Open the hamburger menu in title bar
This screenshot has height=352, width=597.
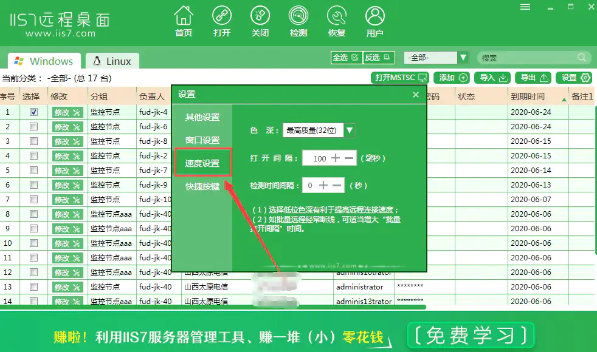tap(525, 7)
